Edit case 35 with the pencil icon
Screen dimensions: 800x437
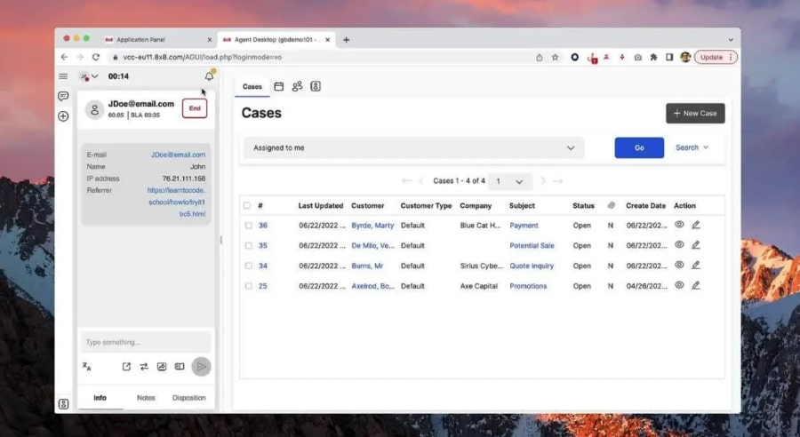(x=695, y=245)
